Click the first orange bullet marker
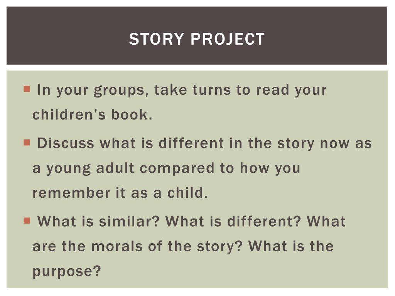The height and width of the screenshot is (296, 395). click(x=27, y=89)
